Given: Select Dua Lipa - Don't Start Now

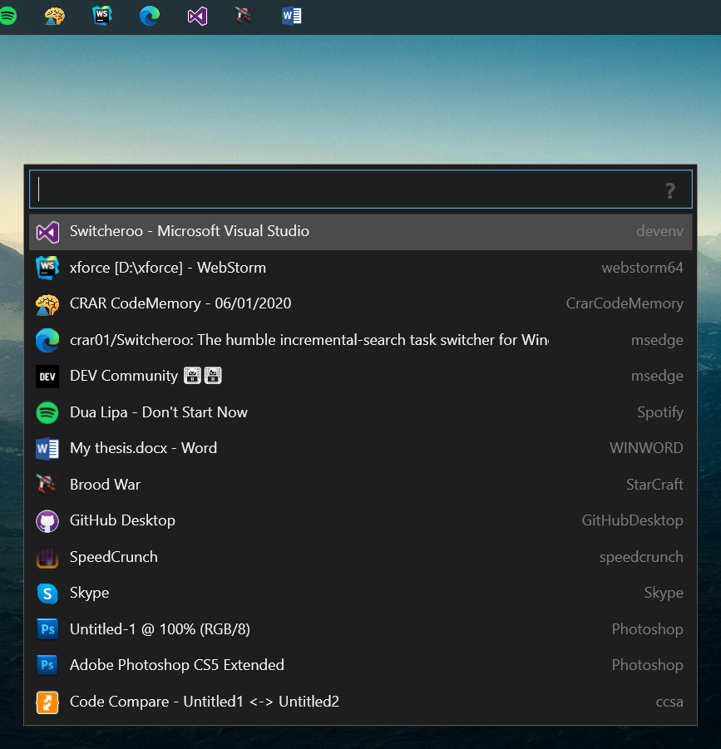Looking at the screenshot, I should click(x=361, y=412).
